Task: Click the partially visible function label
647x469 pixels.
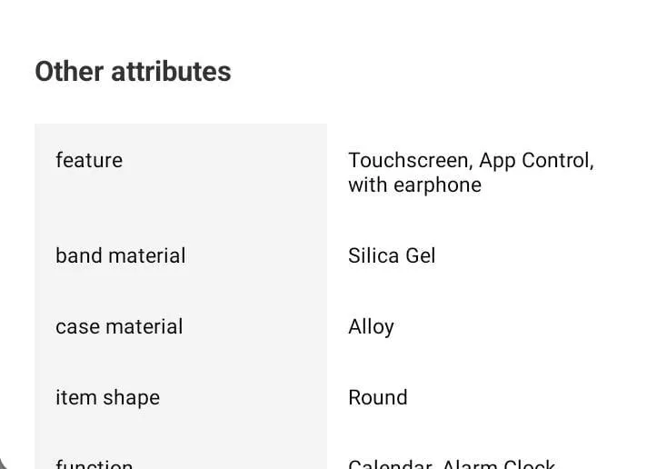Action: pos(95,464)
